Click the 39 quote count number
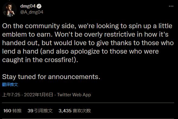Screen dimensions: 178x119 pyautogui.click(x=30, y=111)
